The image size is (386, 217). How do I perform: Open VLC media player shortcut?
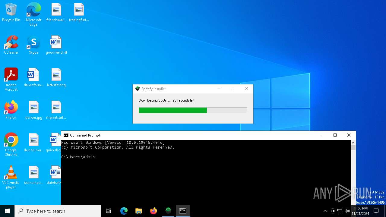11,177
